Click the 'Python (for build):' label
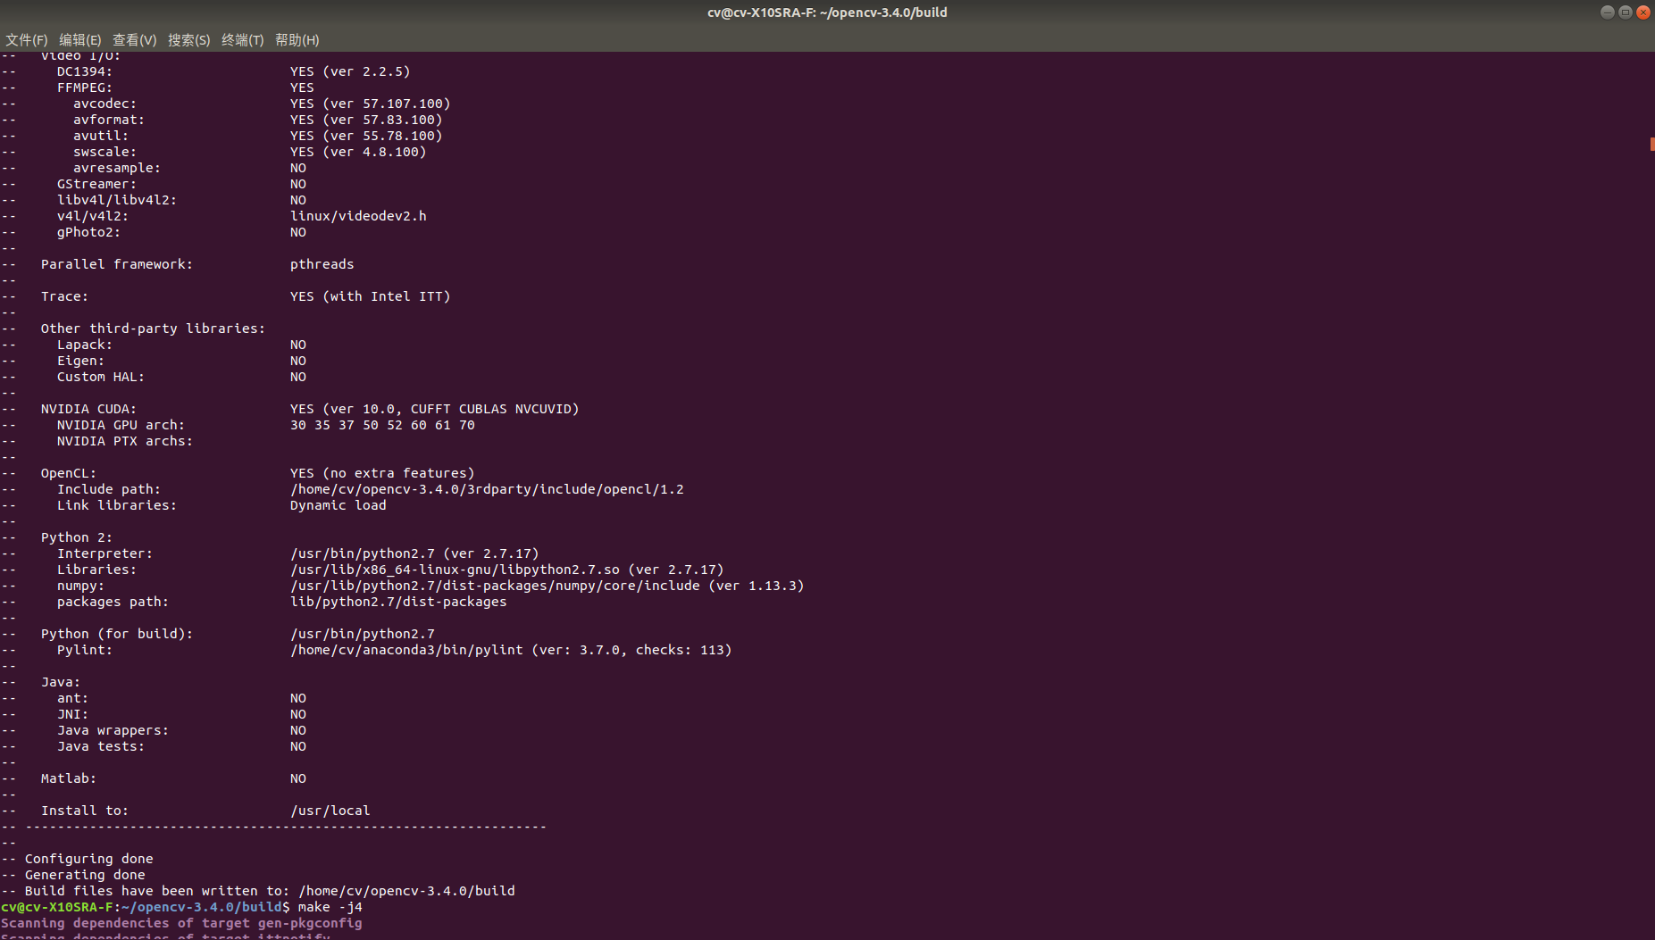This screenshot has height=940, width=1655. click(117, 634)
